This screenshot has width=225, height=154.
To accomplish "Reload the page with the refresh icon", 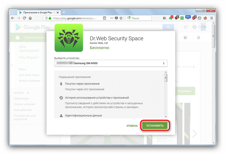I will click(24, 18).
